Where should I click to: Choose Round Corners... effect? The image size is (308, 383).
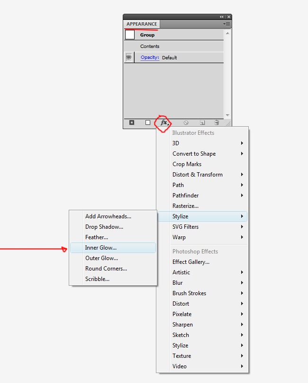(113, 269)
